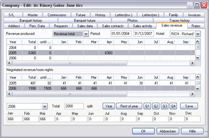Cancel with the Abbrechen button
The width and height of the screenshot is (209, 138).
pos(168,131)
